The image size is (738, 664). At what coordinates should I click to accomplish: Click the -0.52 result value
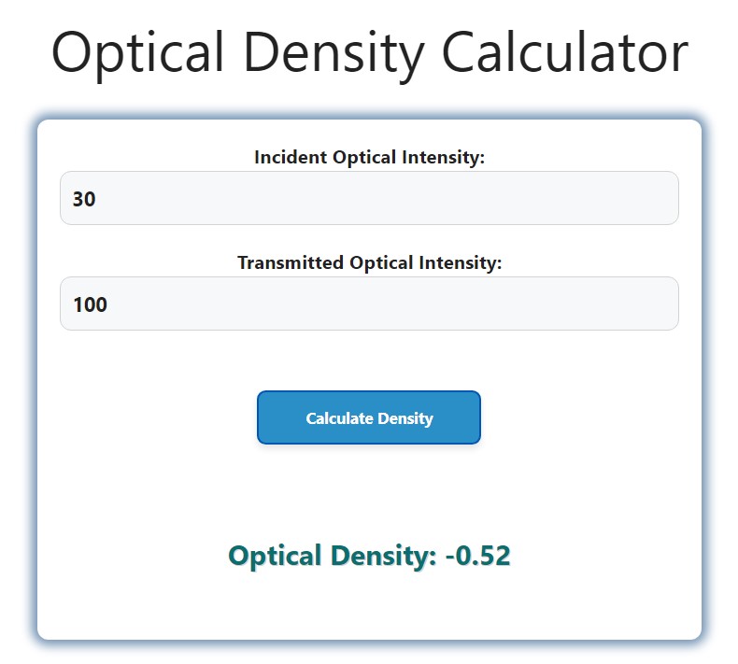(x=477, y=556)
